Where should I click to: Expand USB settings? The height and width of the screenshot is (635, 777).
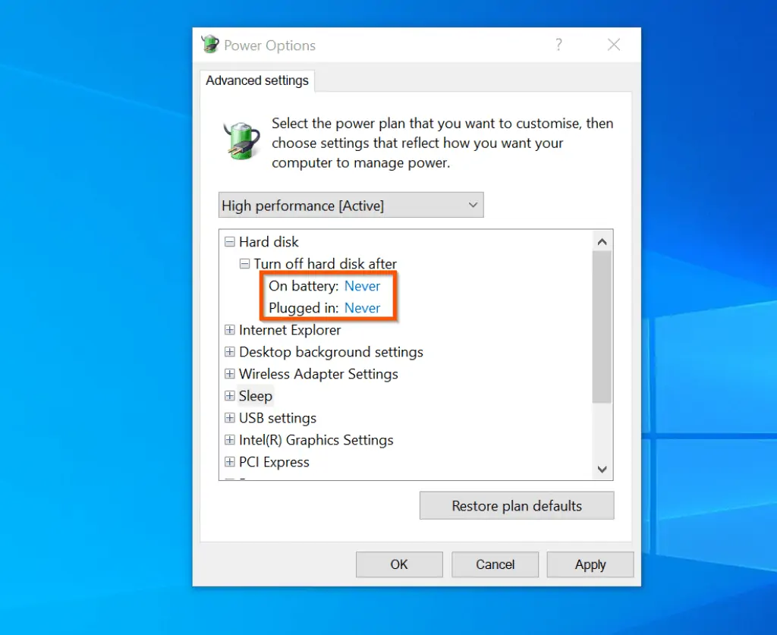coord(229,417)
